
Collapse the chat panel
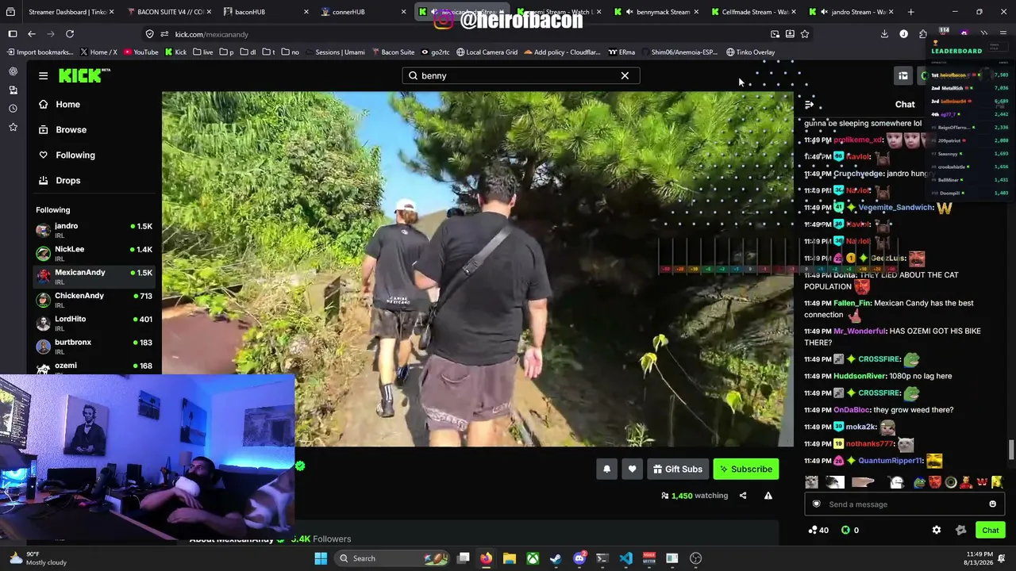809,105
